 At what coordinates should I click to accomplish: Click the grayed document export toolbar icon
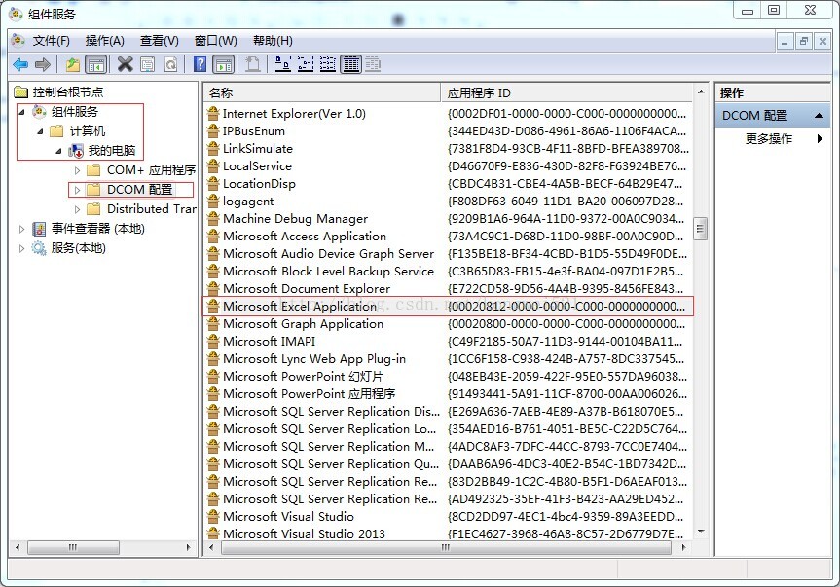(252, 64)
